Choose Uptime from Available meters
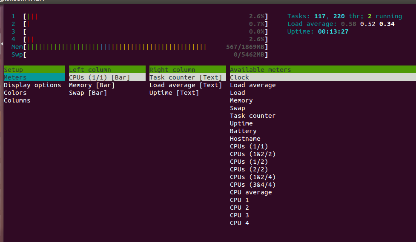The height and width of the screenshot is (242, 416). (241, 123)
